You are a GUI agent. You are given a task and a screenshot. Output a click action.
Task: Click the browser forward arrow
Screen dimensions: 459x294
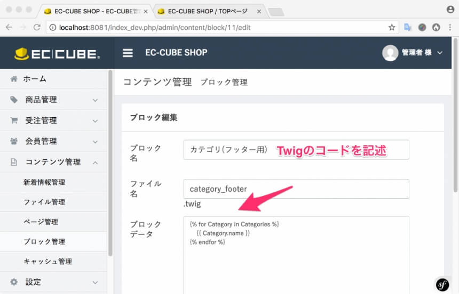point(23,28)
